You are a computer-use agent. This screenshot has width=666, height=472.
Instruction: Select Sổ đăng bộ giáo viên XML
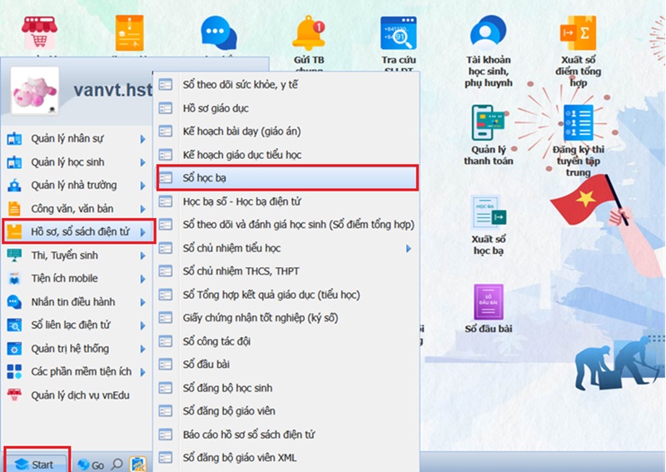[x=287, y=458]
